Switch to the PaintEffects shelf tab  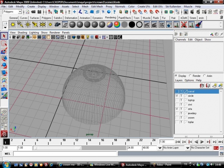(125, 18)
